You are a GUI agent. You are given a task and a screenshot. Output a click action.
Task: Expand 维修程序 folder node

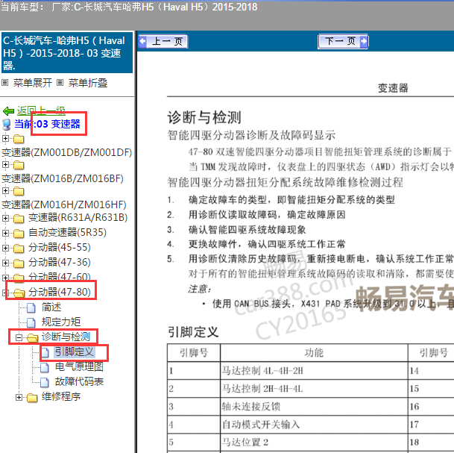(19, 397)
